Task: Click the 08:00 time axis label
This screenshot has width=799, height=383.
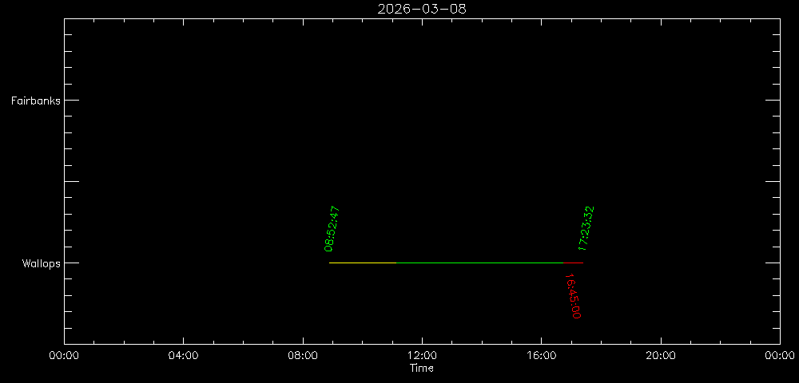Action: pyautogui.click(x=302, y=356)
